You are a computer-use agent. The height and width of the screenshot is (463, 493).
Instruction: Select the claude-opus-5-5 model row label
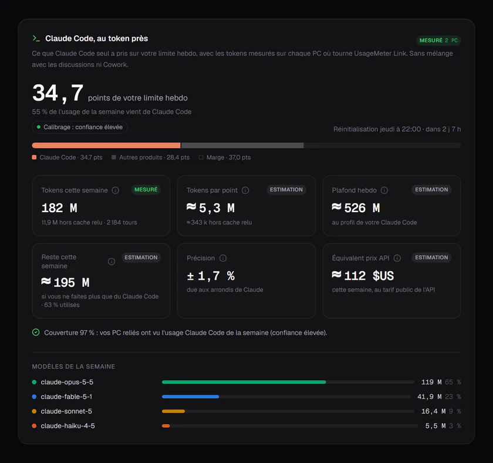[67, 382]
